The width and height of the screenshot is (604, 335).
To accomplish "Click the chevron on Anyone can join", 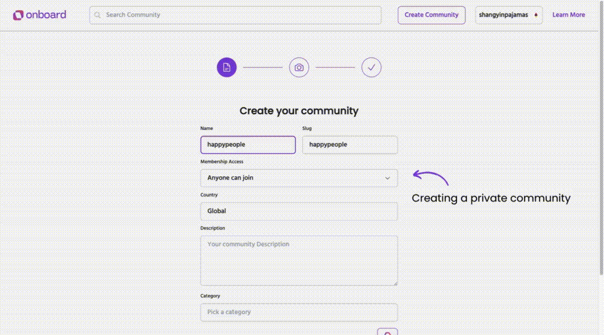I will [388, 178].
